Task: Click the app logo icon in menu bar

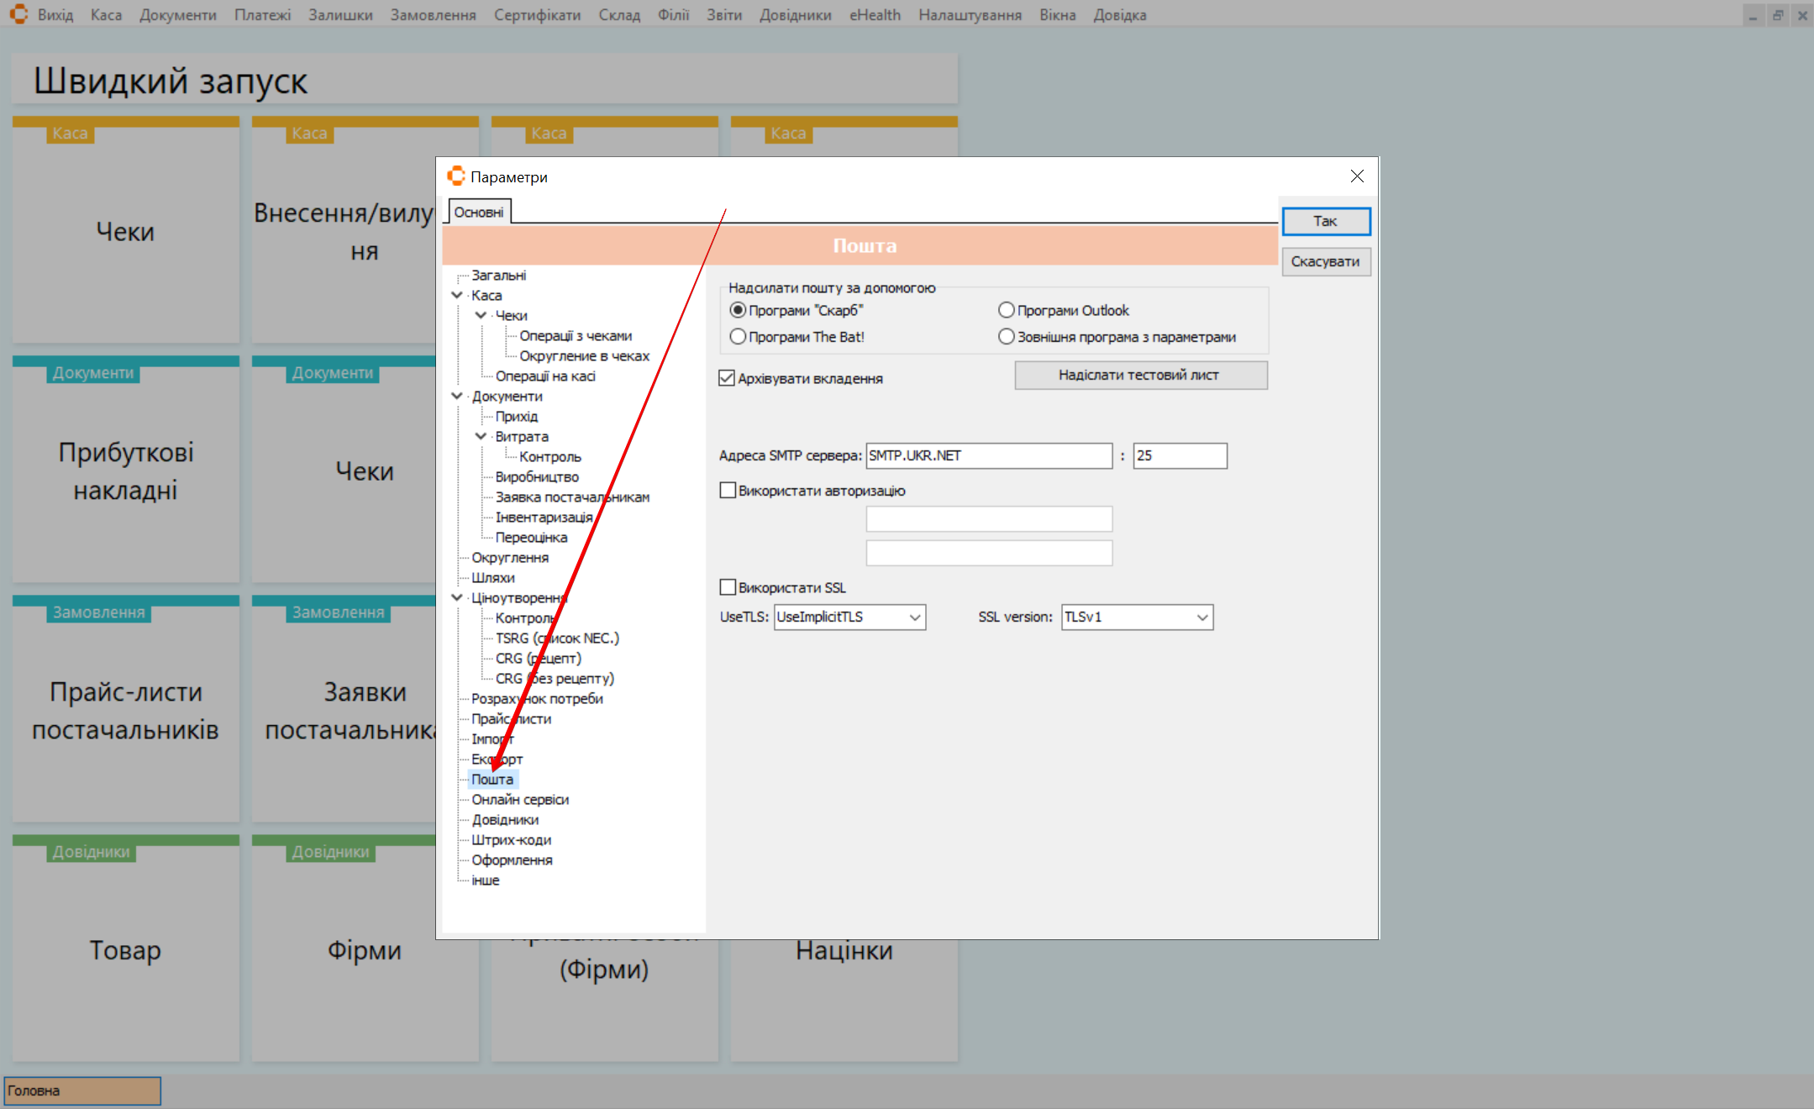Action: pyautogui.click(x=18, y=14)
